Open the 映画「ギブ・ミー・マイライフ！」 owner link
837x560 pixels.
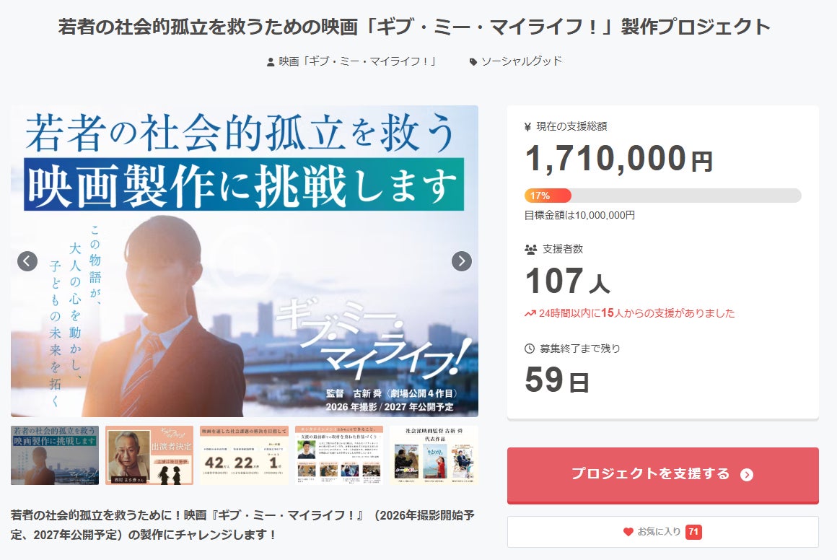click(x=358, y=61)
